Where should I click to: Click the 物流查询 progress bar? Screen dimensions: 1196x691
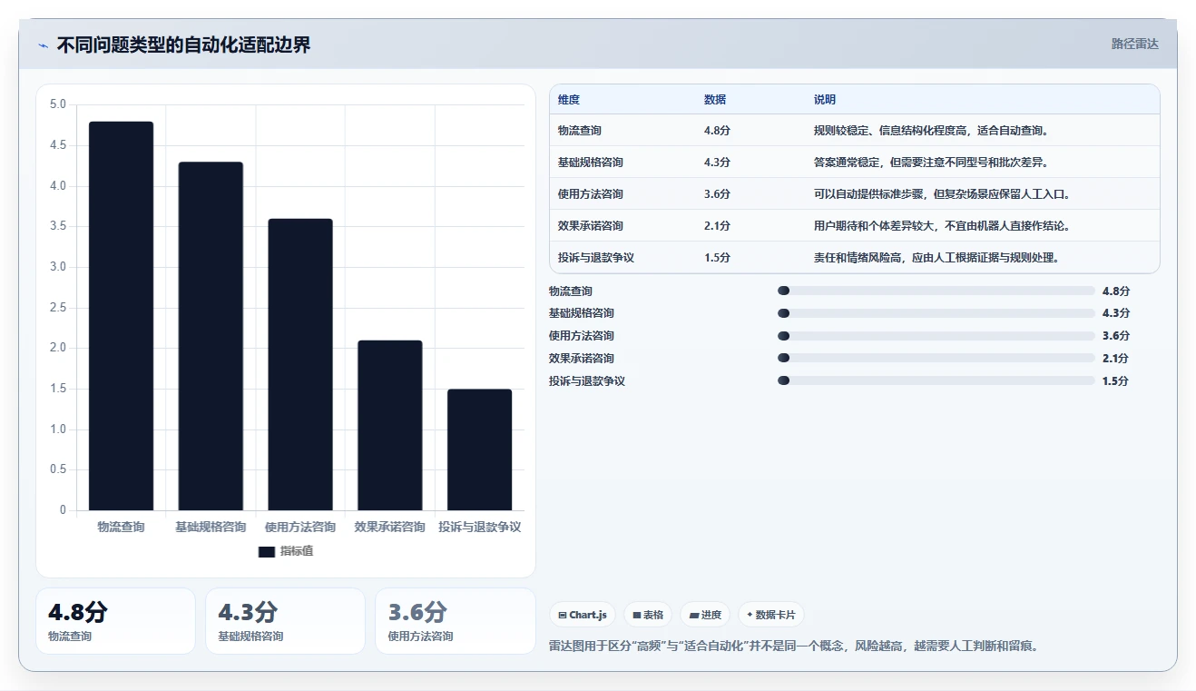tap(936, 291)
